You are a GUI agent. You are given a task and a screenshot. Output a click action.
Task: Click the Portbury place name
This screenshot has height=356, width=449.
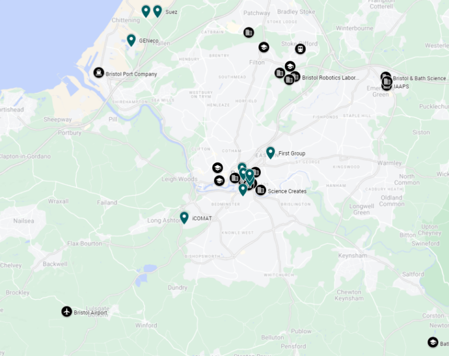[70, 133]
